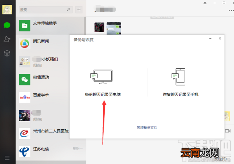This screenshot has width=234, height=164.
Task: Open the 百度学术 conversation
Action: coord(43,98)
